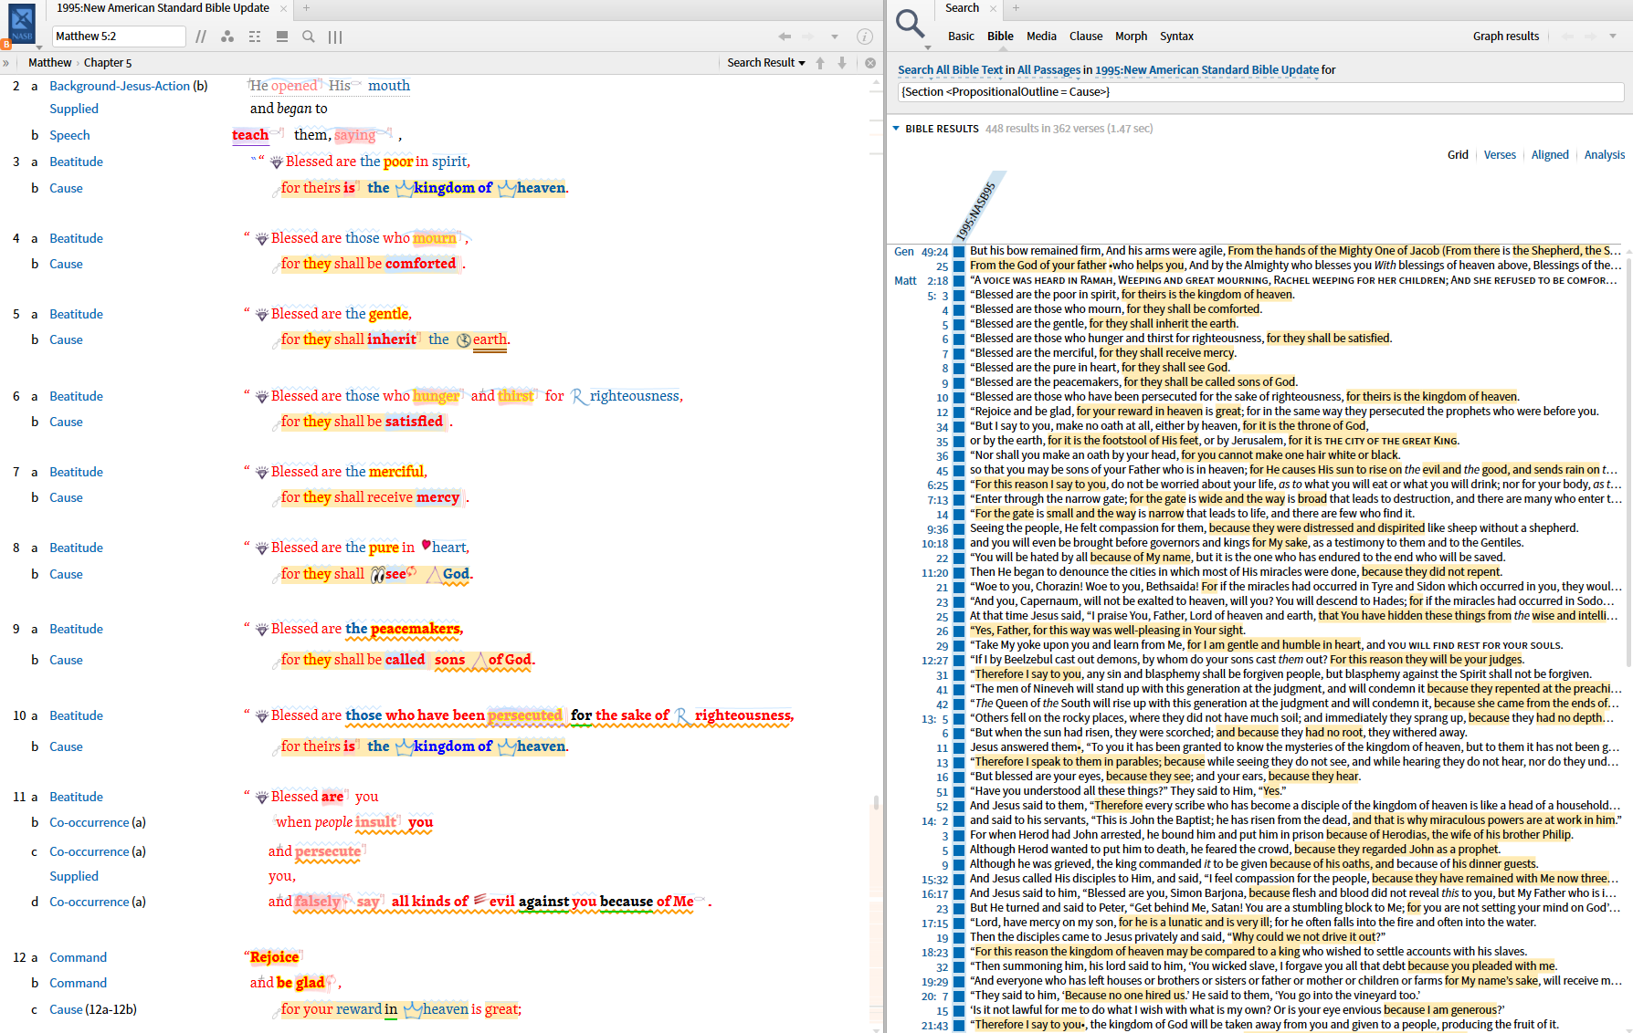Close the NASB Bible Update tab

pyautogui.click(x=283, y=8)
